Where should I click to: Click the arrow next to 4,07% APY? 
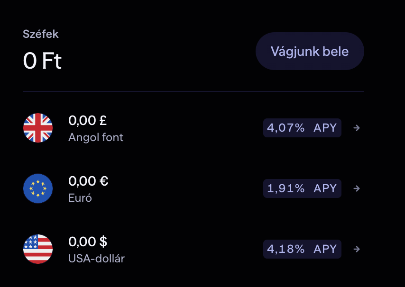tap(357, 128)
